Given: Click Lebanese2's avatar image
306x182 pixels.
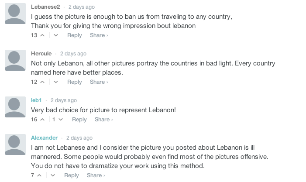Looking at the screenshot, I should click(x=15, y=14).
